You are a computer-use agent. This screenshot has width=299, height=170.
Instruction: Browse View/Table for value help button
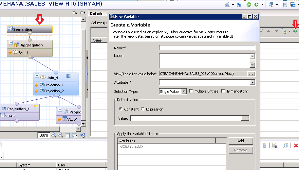click(x=251, y=74)
